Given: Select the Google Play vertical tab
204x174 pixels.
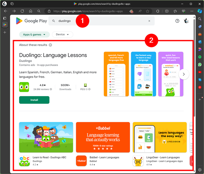Looking at the screenshot, I should pos(5,25).
